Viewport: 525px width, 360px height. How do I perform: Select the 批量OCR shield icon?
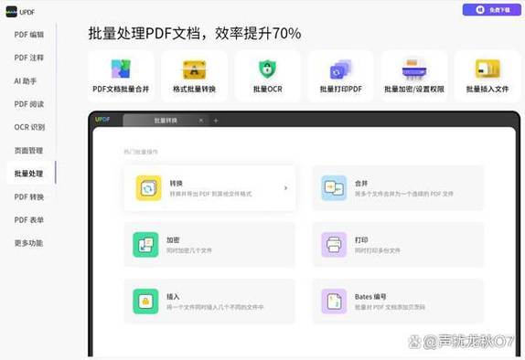click(x=267, y=69)
